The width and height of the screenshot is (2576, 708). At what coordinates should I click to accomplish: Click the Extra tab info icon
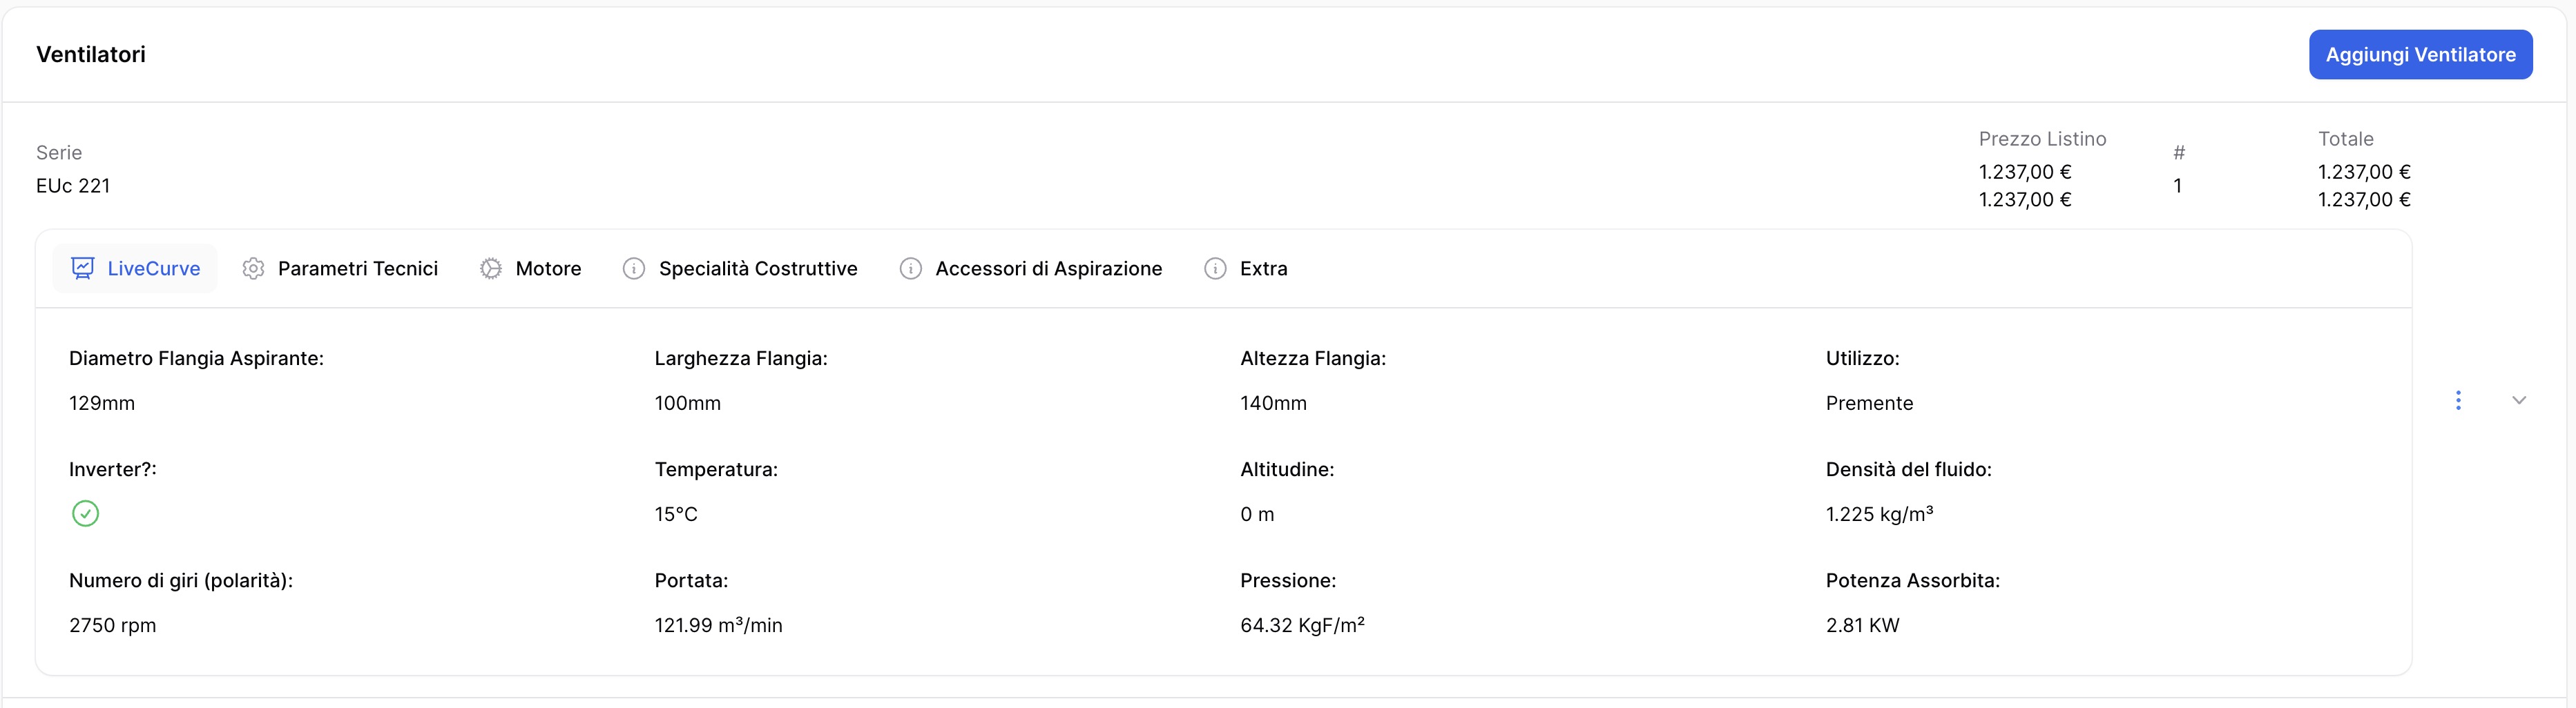[1215, 268]
